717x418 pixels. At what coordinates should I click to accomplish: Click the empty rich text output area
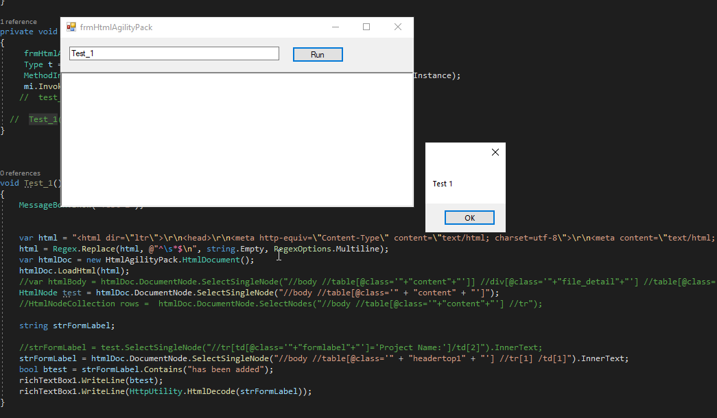(x=237, y=139)
